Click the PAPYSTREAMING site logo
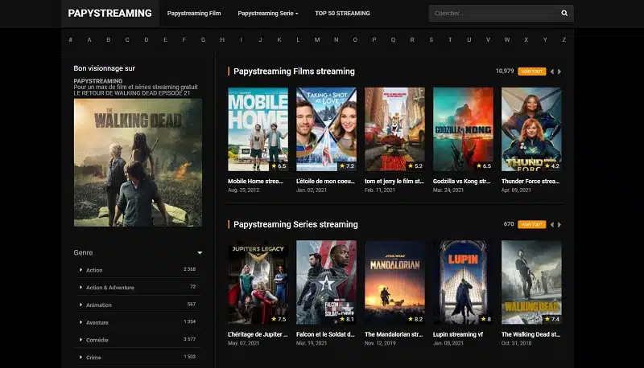The height and width of the screenshot is (368, 644). [x=109, y=13]
